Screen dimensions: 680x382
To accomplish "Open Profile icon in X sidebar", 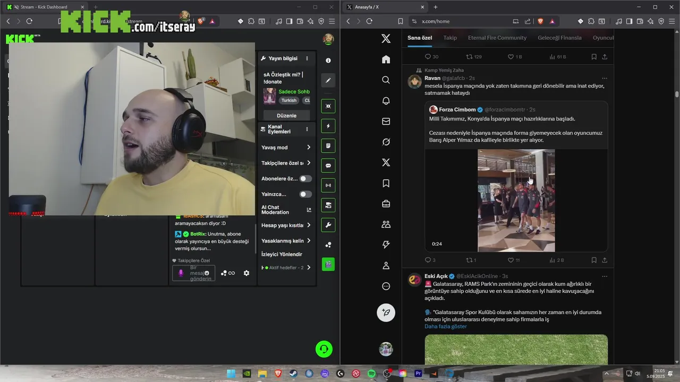I will [x=386, y=265].
